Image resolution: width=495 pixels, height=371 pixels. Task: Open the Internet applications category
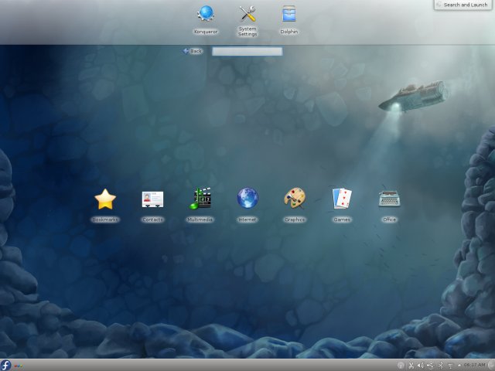click(x=247, y=199)
